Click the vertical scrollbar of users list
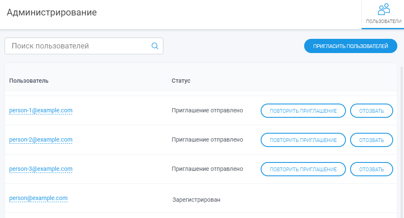Image resolution: width=404 pixels, height=218 pixels. (401, 142)
